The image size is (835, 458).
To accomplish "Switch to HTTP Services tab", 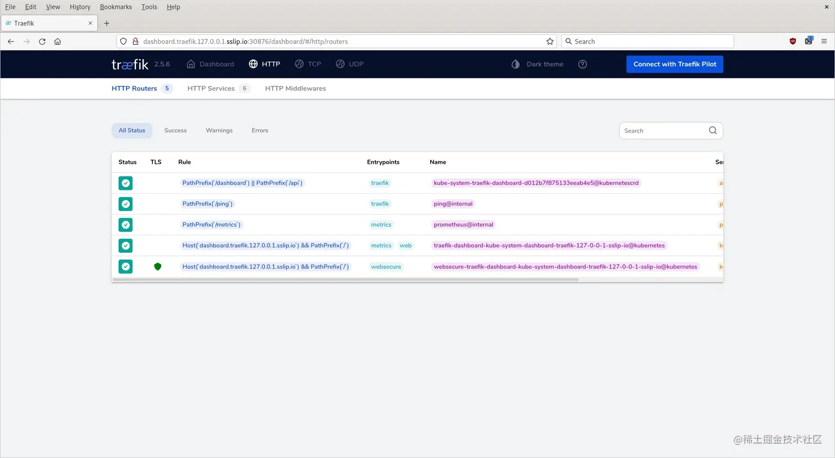I will [219, 88].
